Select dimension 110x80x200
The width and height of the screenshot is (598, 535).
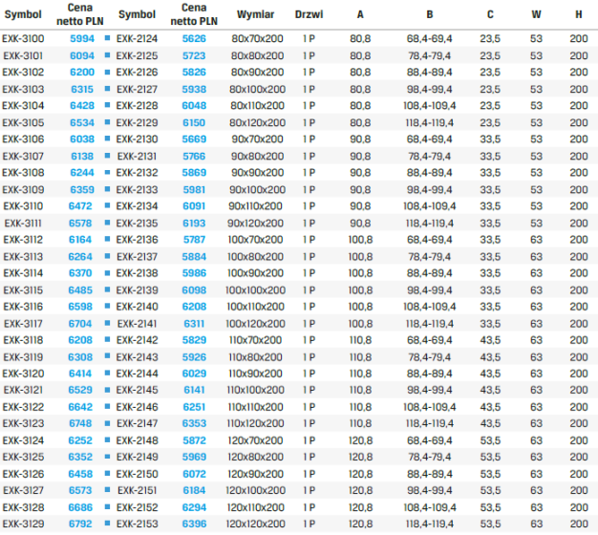click(255, 357)
